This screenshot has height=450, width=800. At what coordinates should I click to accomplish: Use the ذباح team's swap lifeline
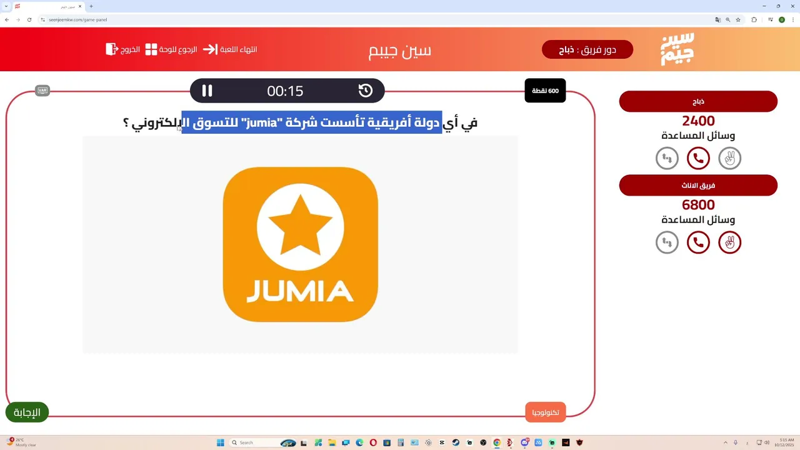coord(667,158)
